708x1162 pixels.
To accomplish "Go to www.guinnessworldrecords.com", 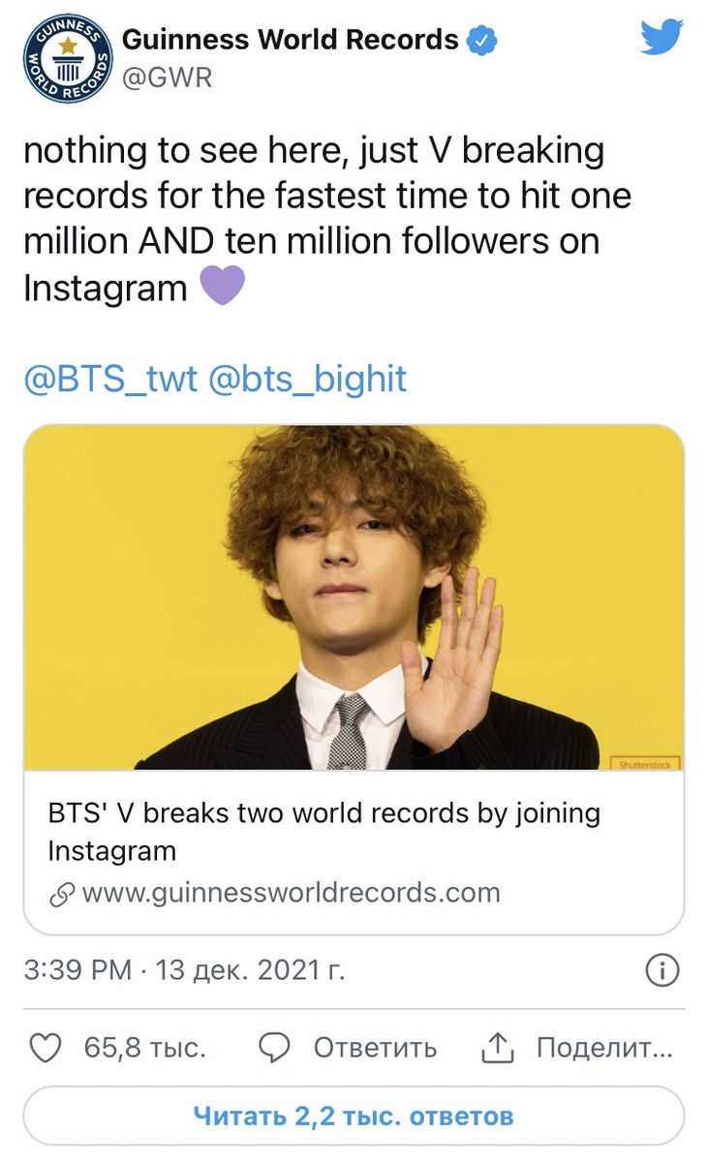I will point(291,892).
